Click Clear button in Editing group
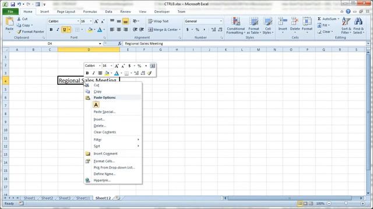This screenshot has height=209, width=373. pyautogui.click(x=325, y=31)
